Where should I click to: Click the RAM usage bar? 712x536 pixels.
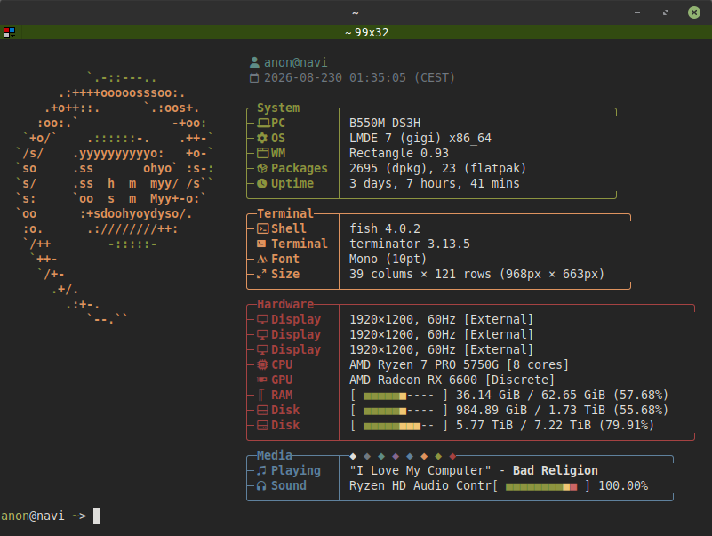[399, 396]
